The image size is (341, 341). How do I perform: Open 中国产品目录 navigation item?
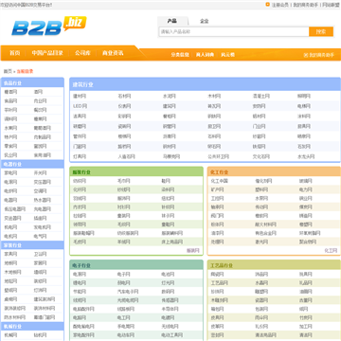[x=47, y=53]
